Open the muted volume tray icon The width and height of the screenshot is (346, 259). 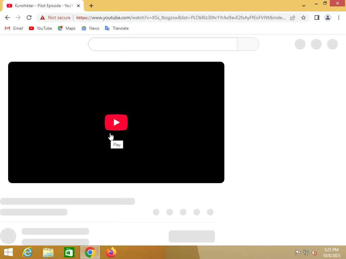click(314, 252)
